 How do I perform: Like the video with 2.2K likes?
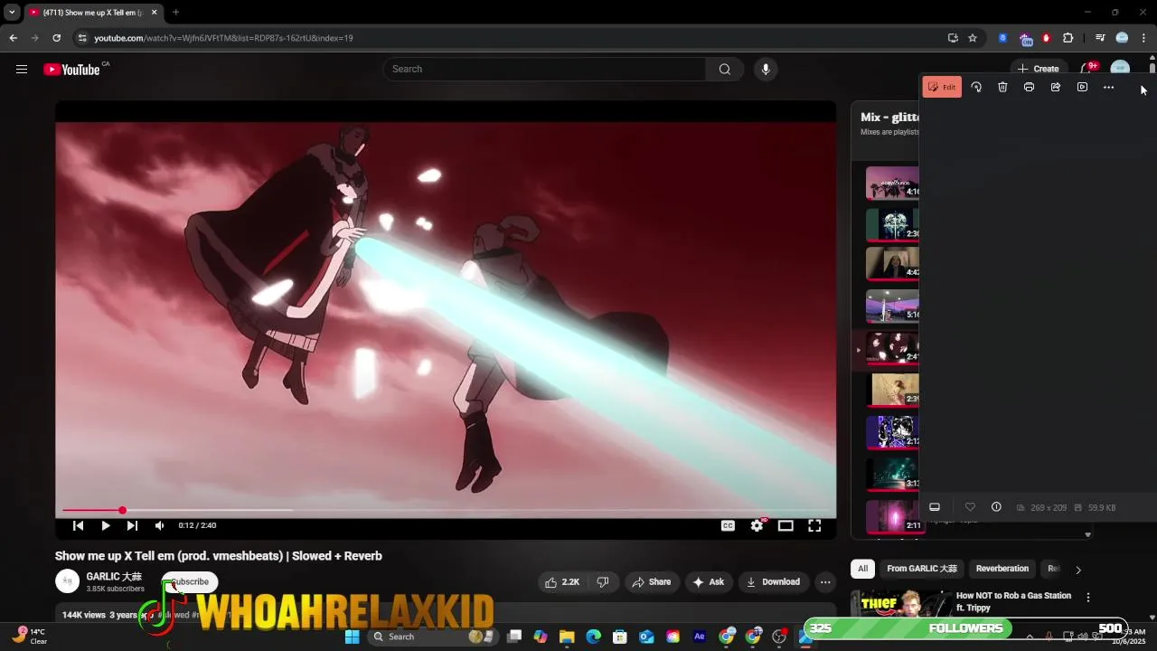pyautogui.click(x=562, y=582)
